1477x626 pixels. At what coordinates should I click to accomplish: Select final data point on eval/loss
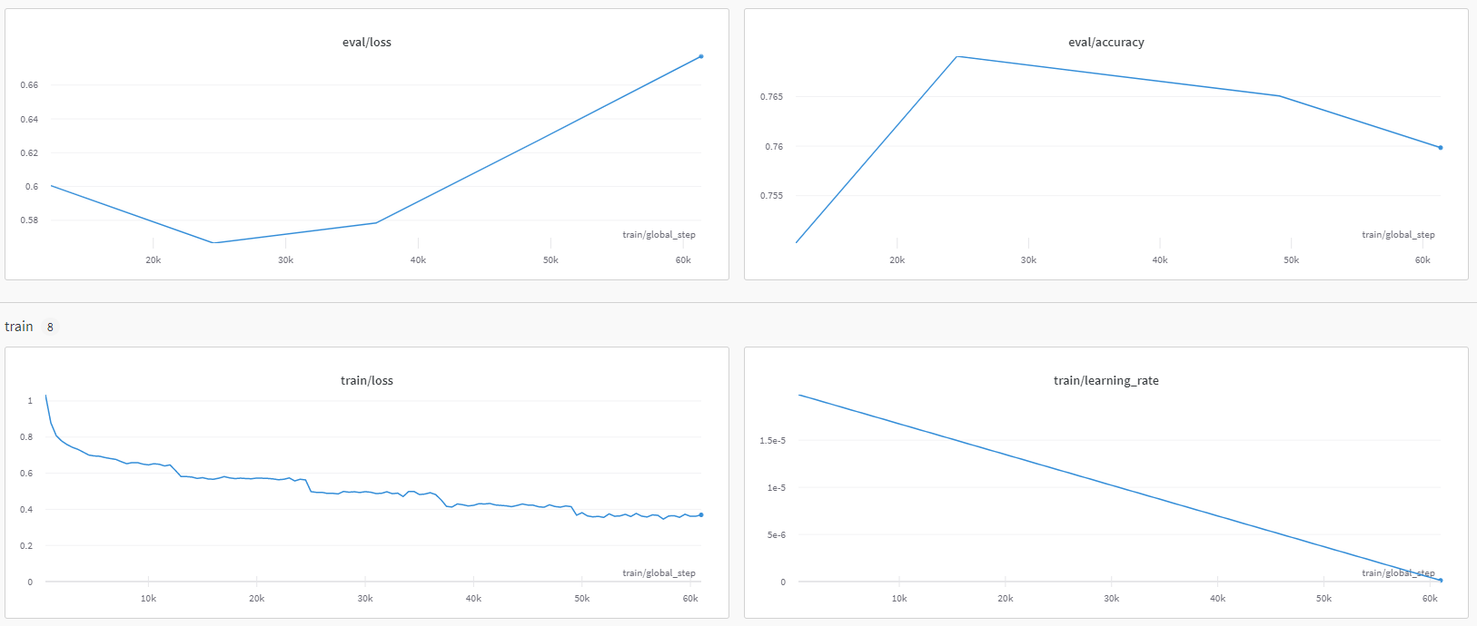(700, 56)
